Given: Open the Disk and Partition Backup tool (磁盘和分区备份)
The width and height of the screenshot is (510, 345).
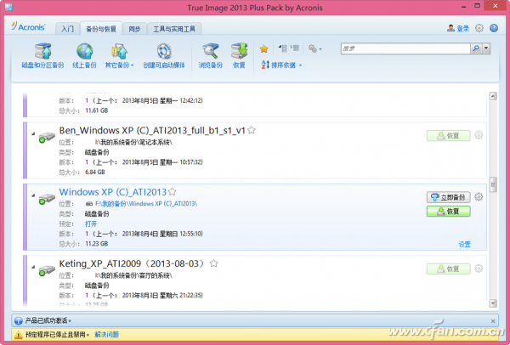Looking at the screenshot, I should coord(43,55).
